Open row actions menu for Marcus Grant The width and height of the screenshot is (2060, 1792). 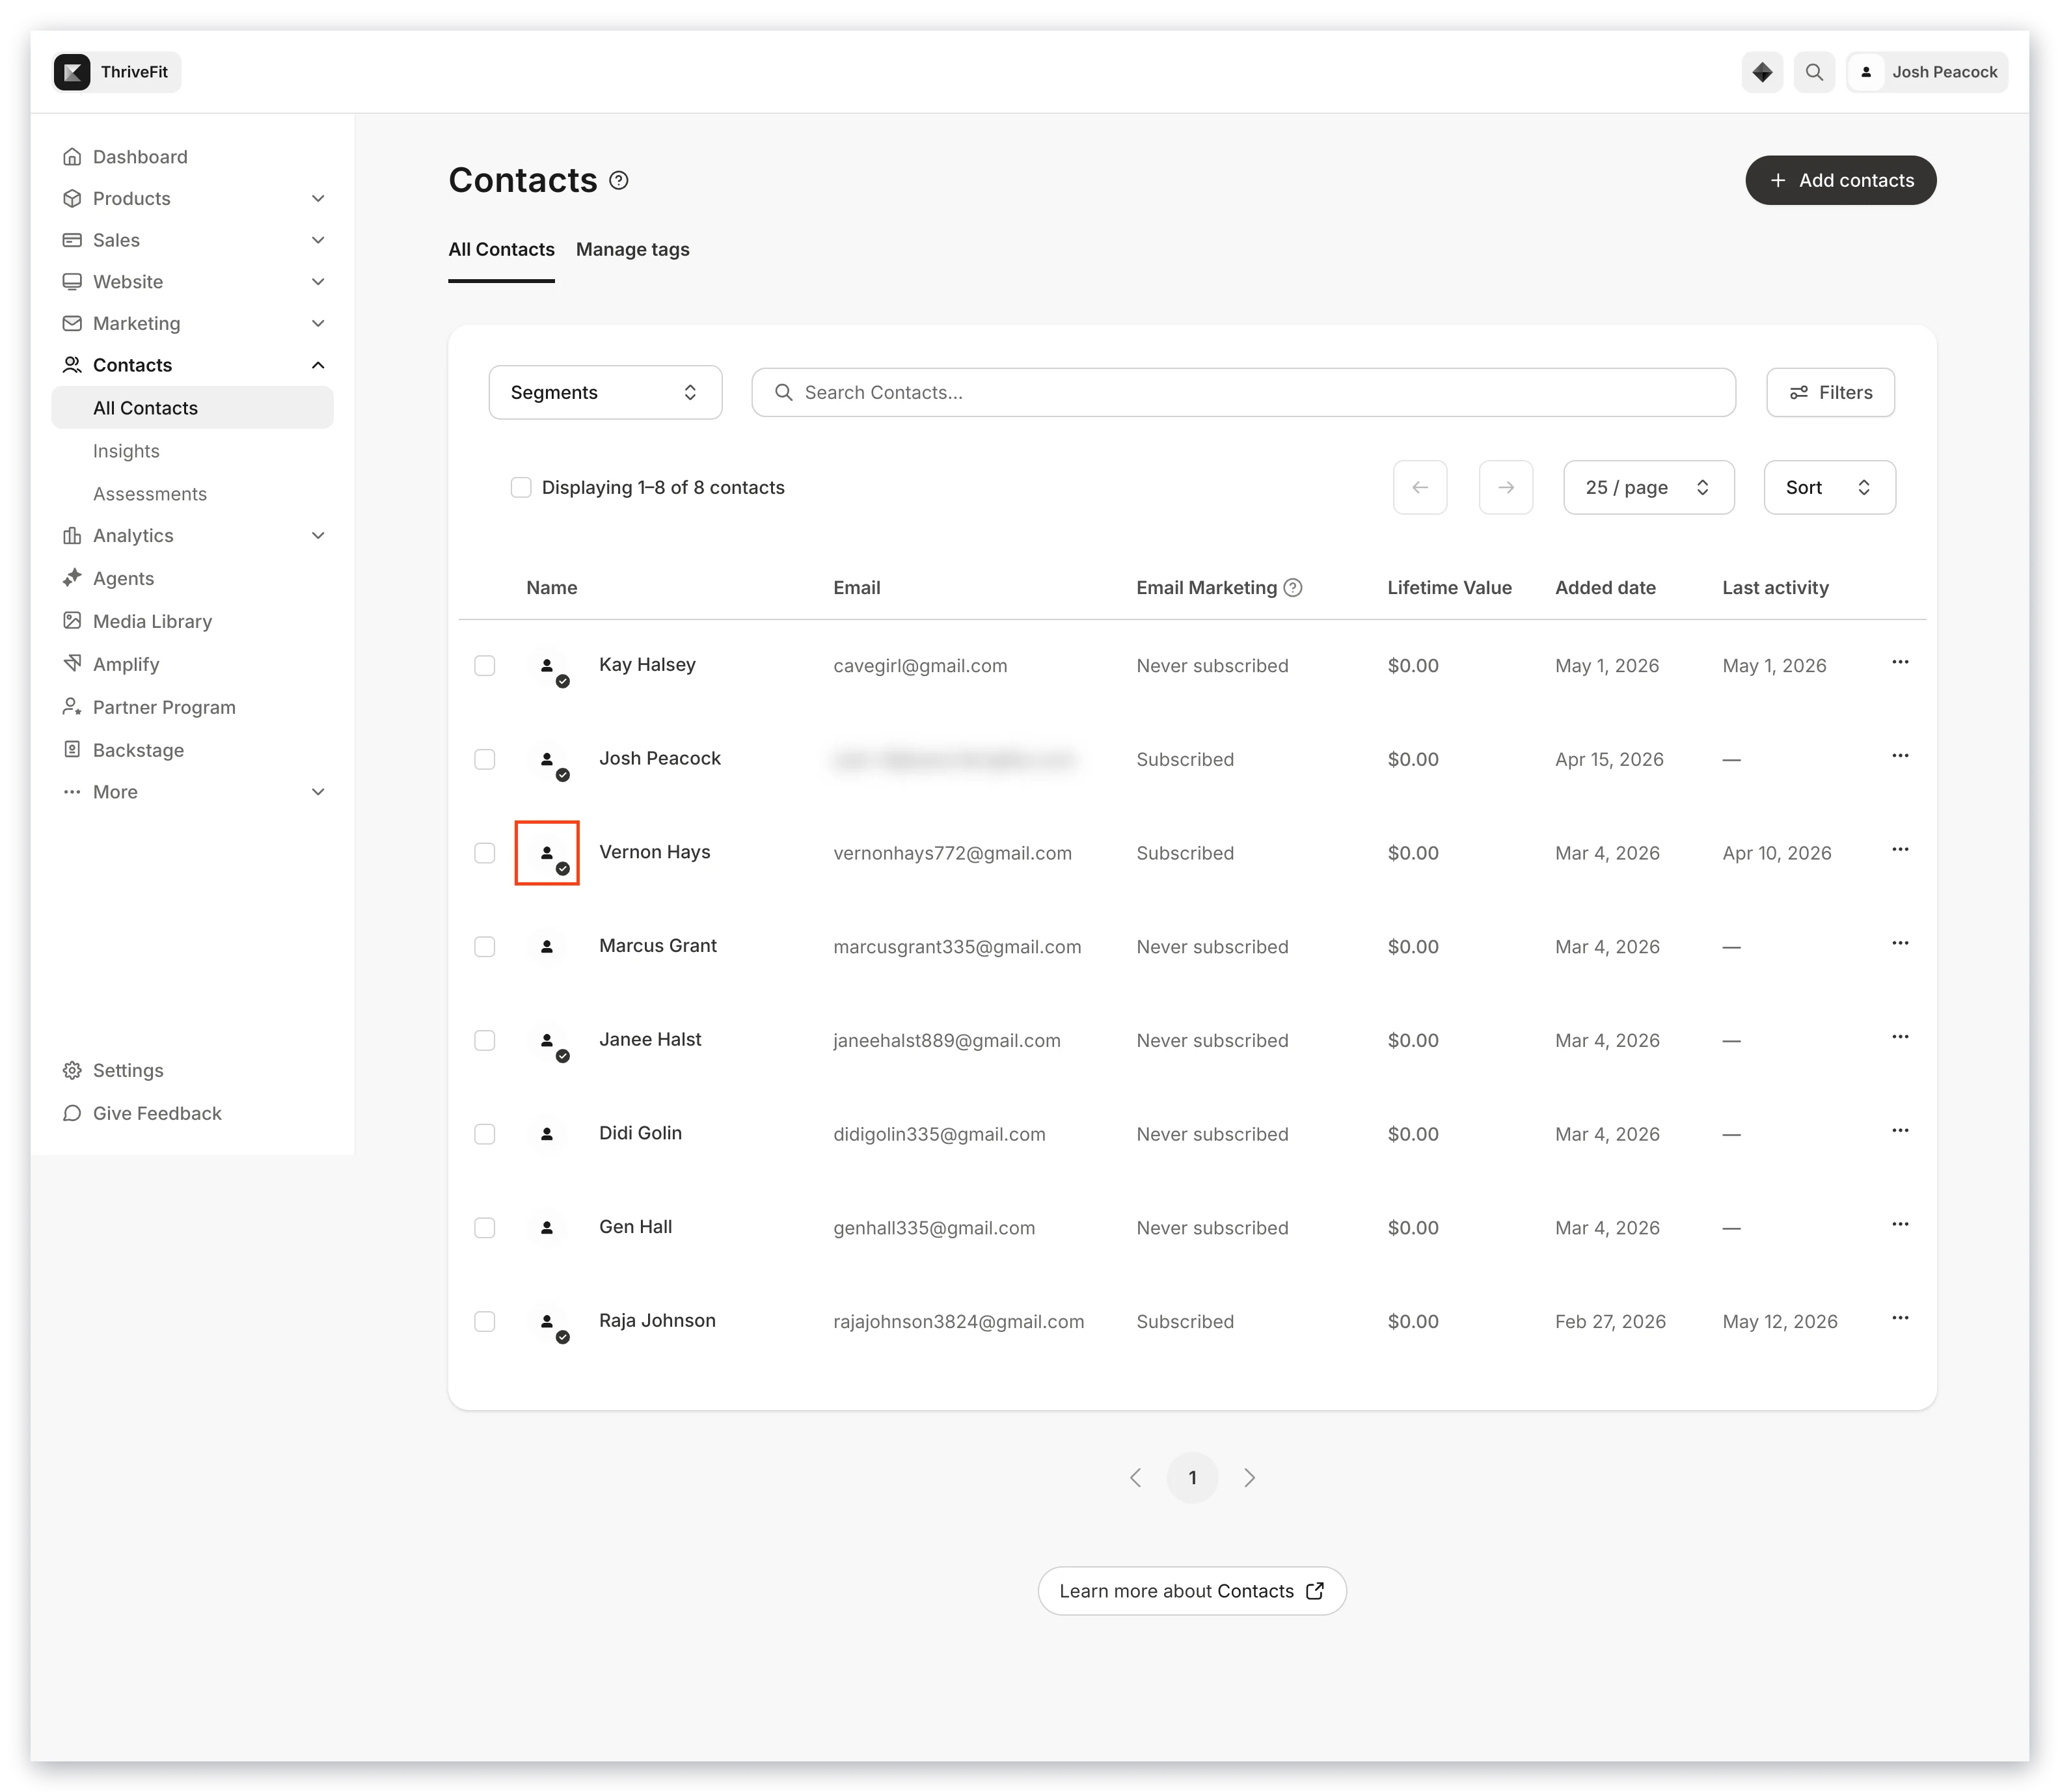pos(1900,944)
